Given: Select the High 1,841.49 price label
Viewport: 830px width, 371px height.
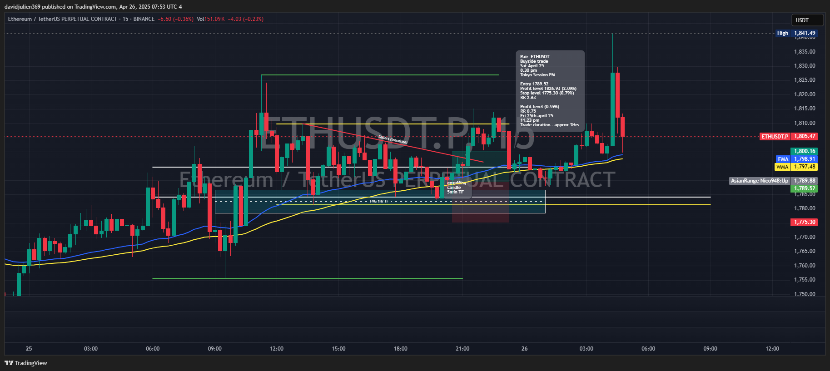Looking at the screenshot, I should (x=796, y=33).
